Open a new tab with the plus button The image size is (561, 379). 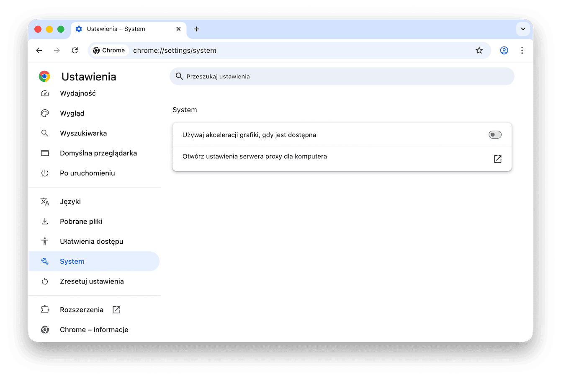(196, 29)
